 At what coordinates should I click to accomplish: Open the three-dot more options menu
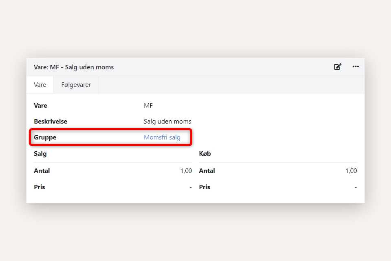coord(356,67)
